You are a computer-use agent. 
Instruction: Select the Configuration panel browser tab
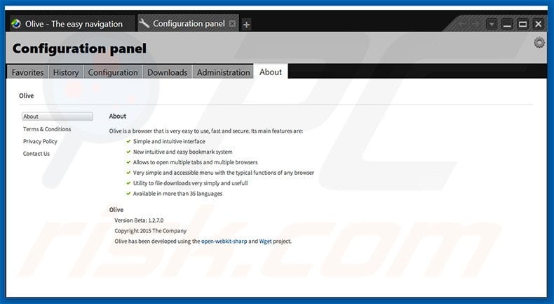pos(188,23)
